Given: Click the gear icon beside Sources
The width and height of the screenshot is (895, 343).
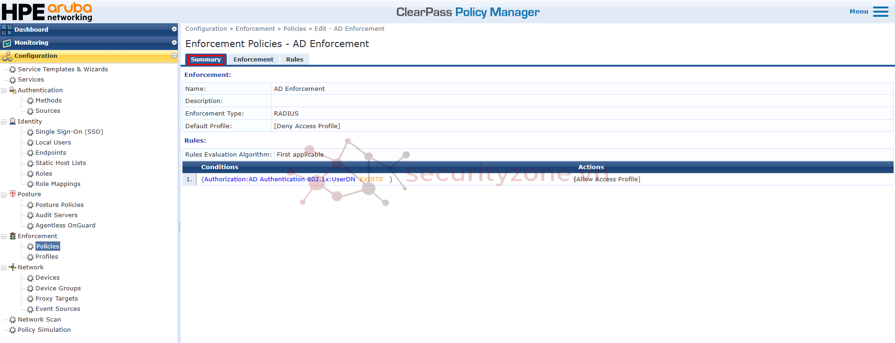Looking at the screenshot, I should [30, 111].
